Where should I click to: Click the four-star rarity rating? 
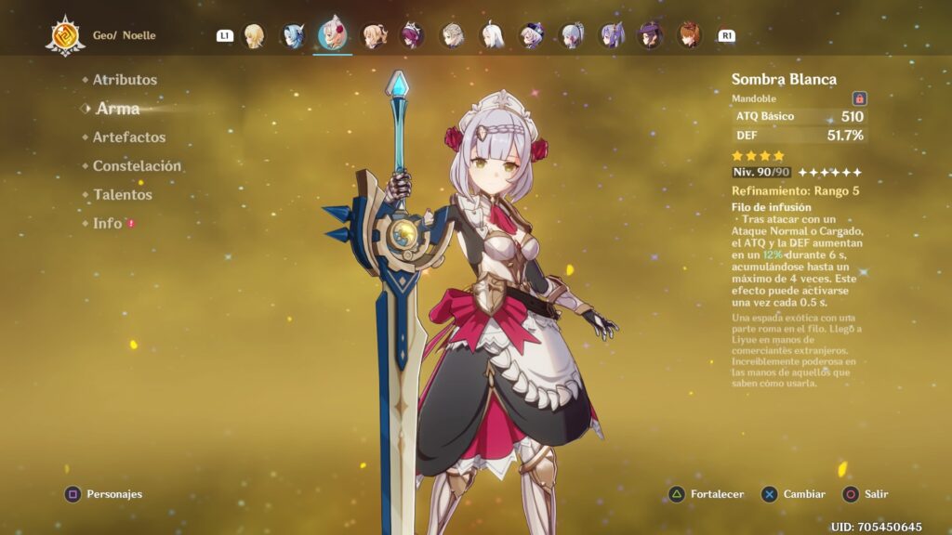tap(759, 156)
